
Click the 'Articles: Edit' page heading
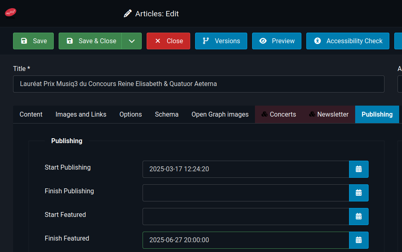coord(157,13)
